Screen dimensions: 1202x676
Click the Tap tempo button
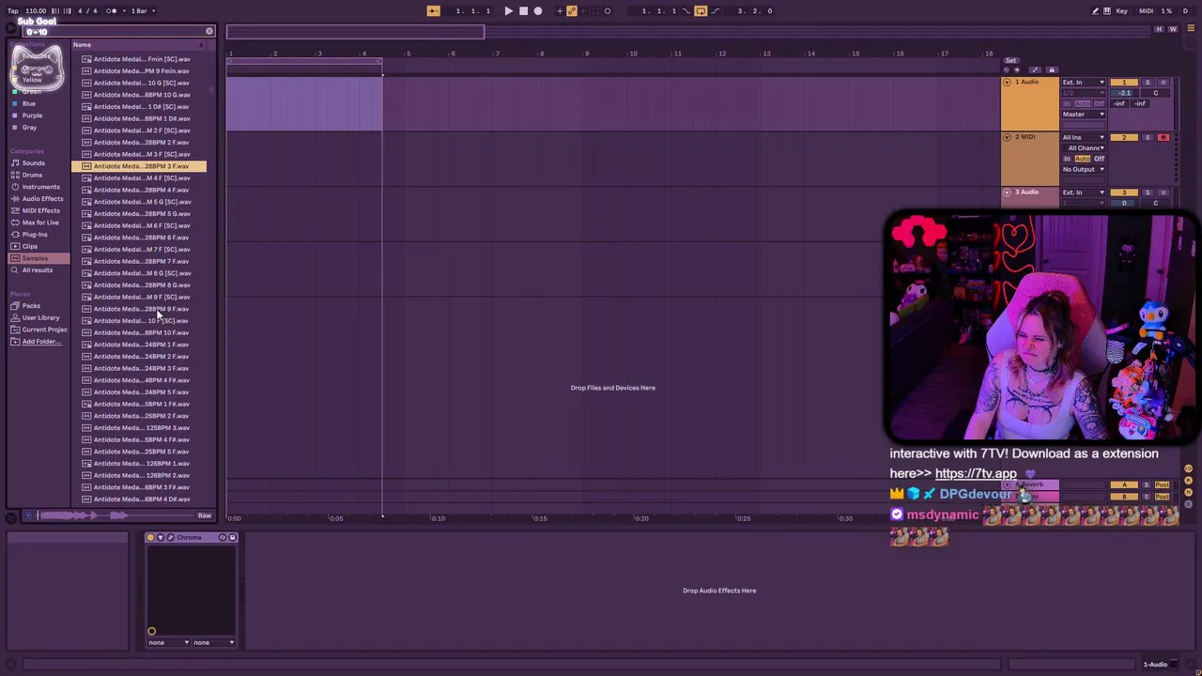click(13, 11)
